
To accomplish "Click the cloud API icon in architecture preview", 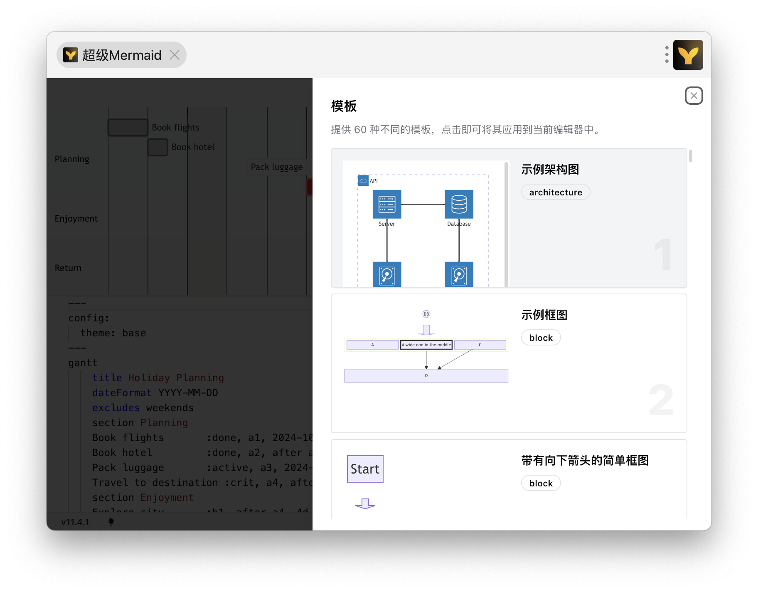I will pos(363,181).
